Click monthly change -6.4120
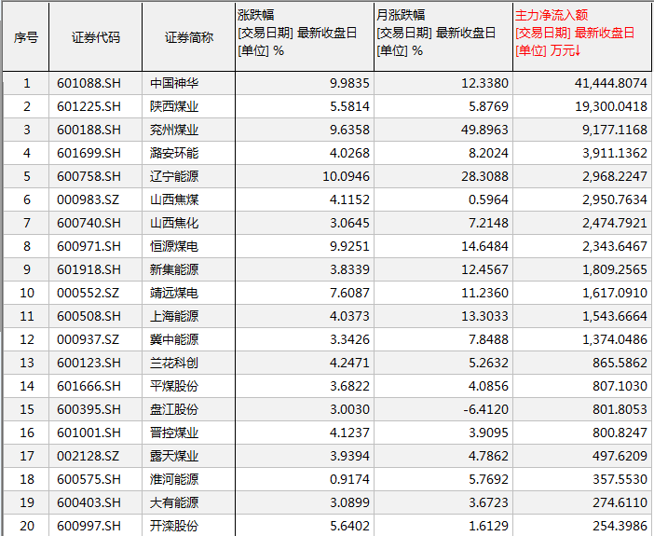 click(x=486, y=409)
